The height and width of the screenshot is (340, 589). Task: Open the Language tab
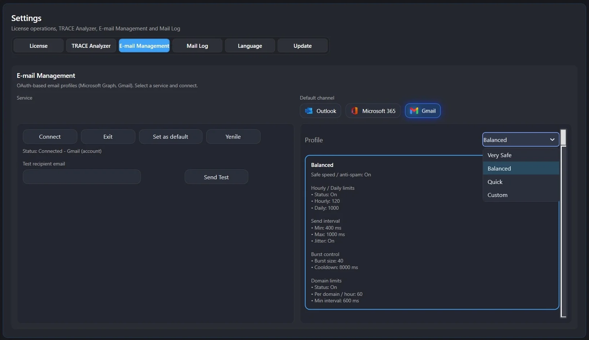(x=250, y=46)
